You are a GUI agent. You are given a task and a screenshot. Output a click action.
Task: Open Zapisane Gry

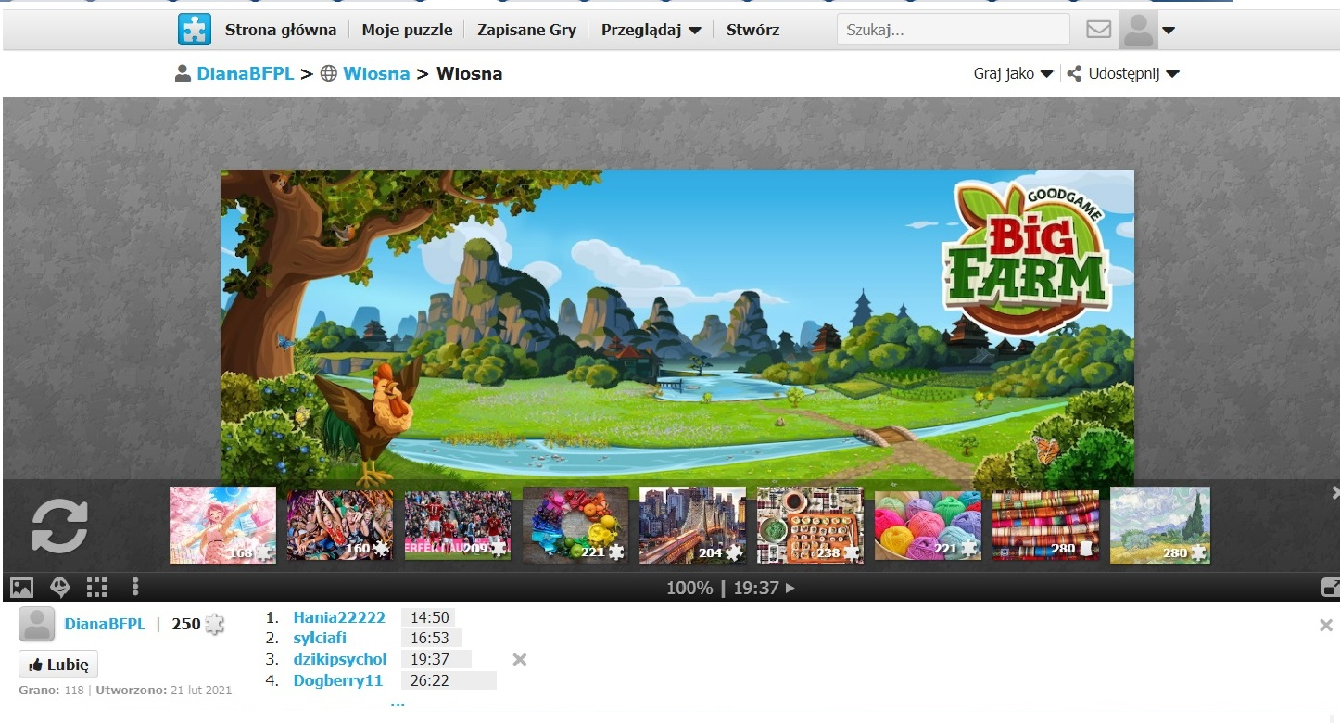coord(526,30)
